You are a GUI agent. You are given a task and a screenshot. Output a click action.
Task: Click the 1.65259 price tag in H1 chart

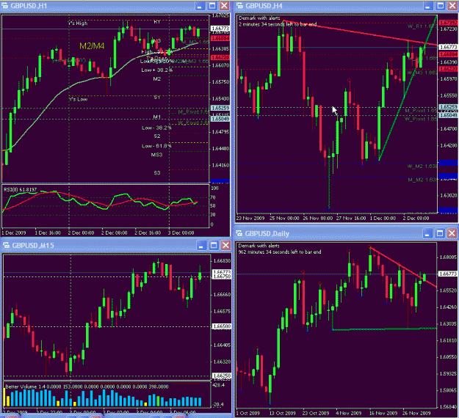[x=220, y=108]
